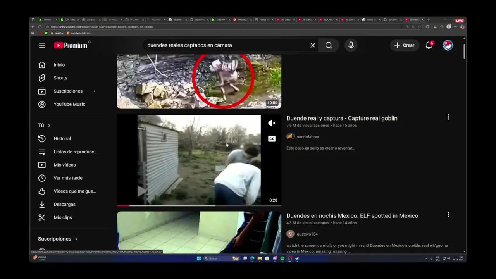Open the Windows Start menu
The width and height of the screenshot is (496, 279).
[199, 258]
